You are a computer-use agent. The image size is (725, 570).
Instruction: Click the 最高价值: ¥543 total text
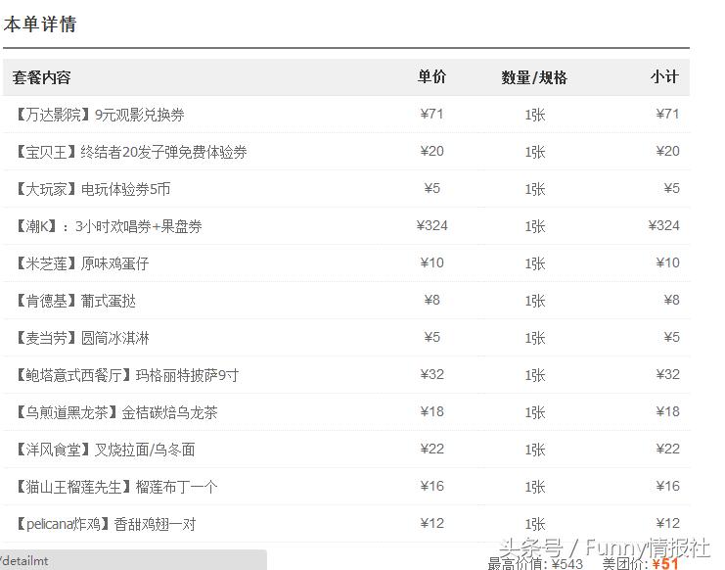(x=535, y=563)
